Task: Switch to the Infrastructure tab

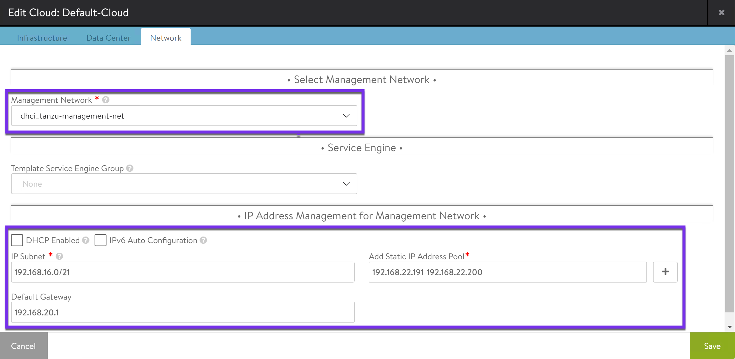Action: [x=42, y=38]
